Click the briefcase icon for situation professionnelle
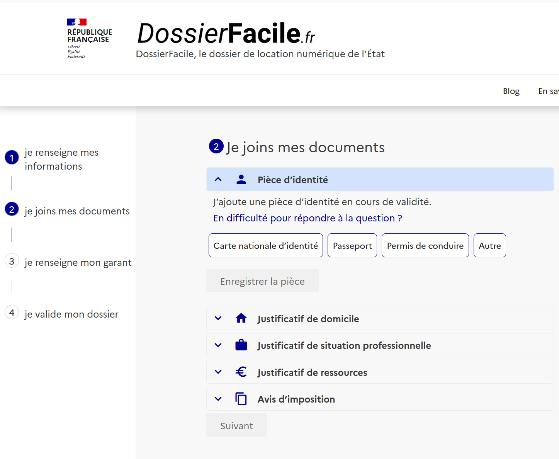 pos(241,345)
